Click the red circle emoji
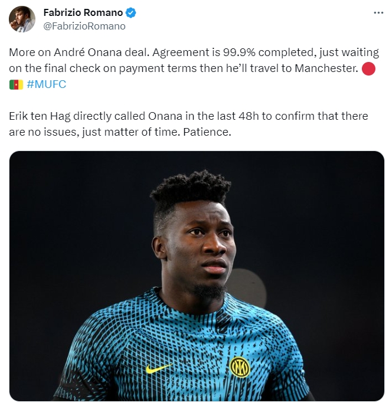This screenshot has width=389, height=403. point(368,68)
